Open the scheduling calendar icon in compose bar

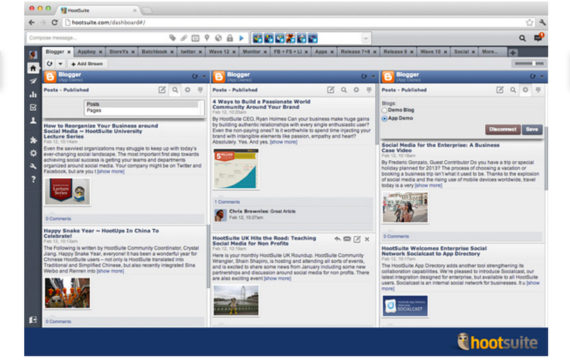pos(195,37)
